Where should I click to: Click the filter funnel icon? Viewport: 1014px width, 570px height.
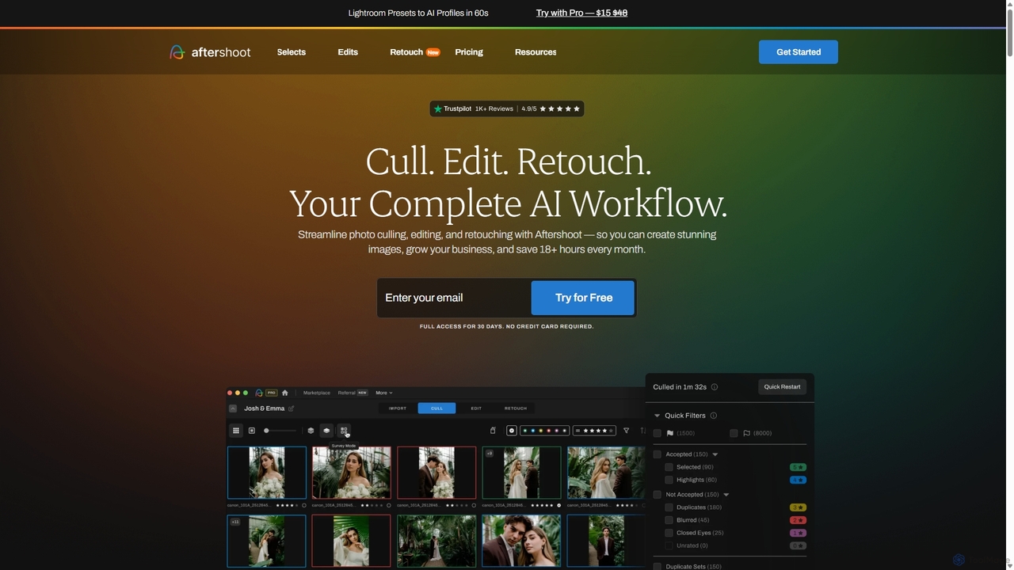tap(626, 431)
